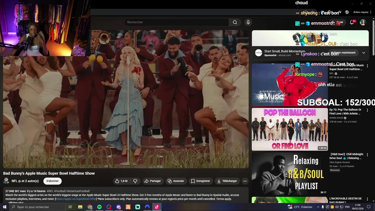
Task: Open TikTok Live Studio taskbar icon
Action: [x=157, y=207]
